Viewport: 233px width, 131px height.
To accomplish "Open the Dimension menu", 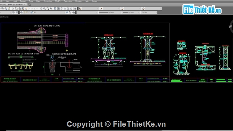I will tap(48, 1).
